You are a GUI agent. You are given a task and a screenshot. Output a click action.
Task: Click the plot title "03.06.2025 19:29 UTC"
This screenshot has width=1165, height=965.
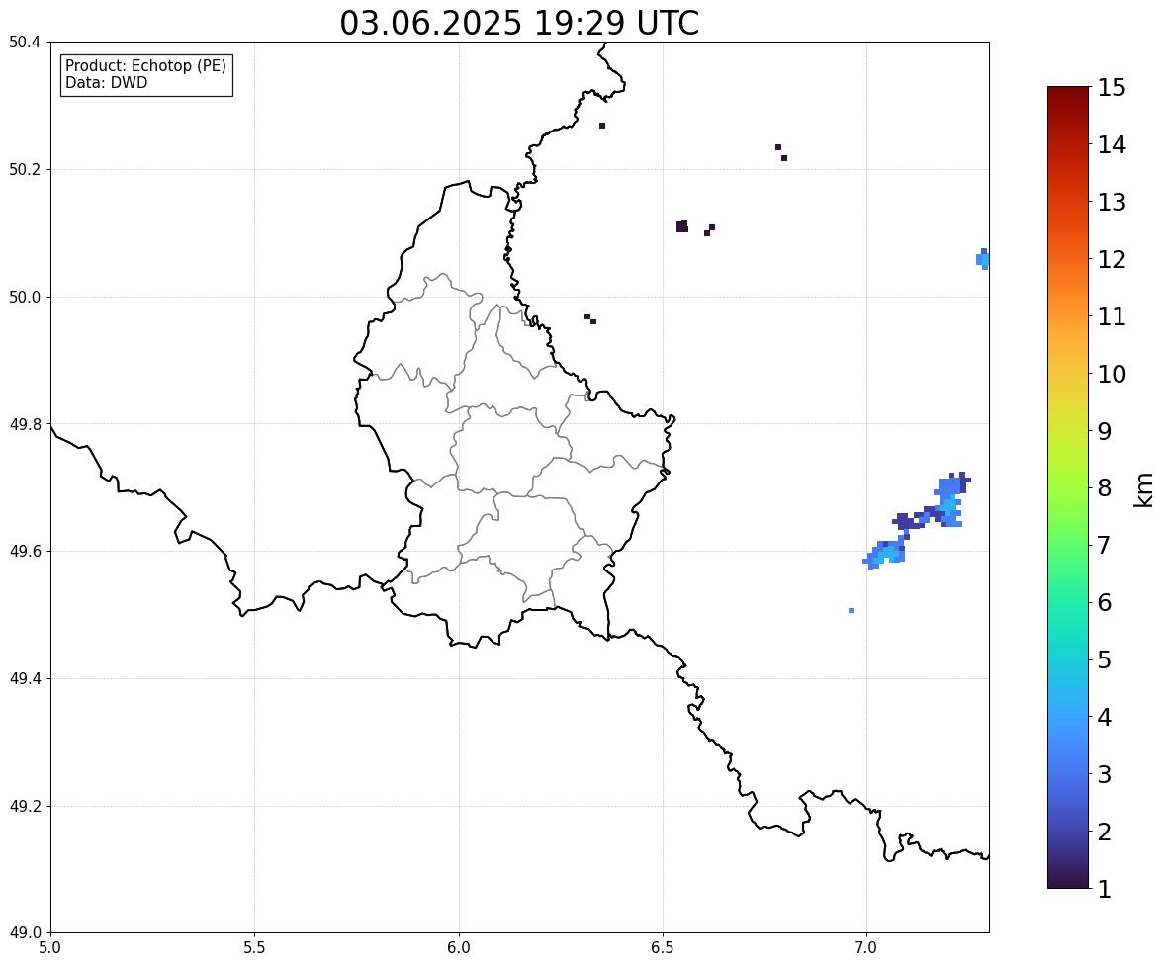(519, 23)
